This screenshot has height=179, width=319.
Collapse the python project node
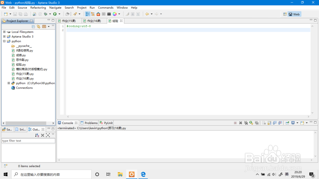(x=4, y=41)
